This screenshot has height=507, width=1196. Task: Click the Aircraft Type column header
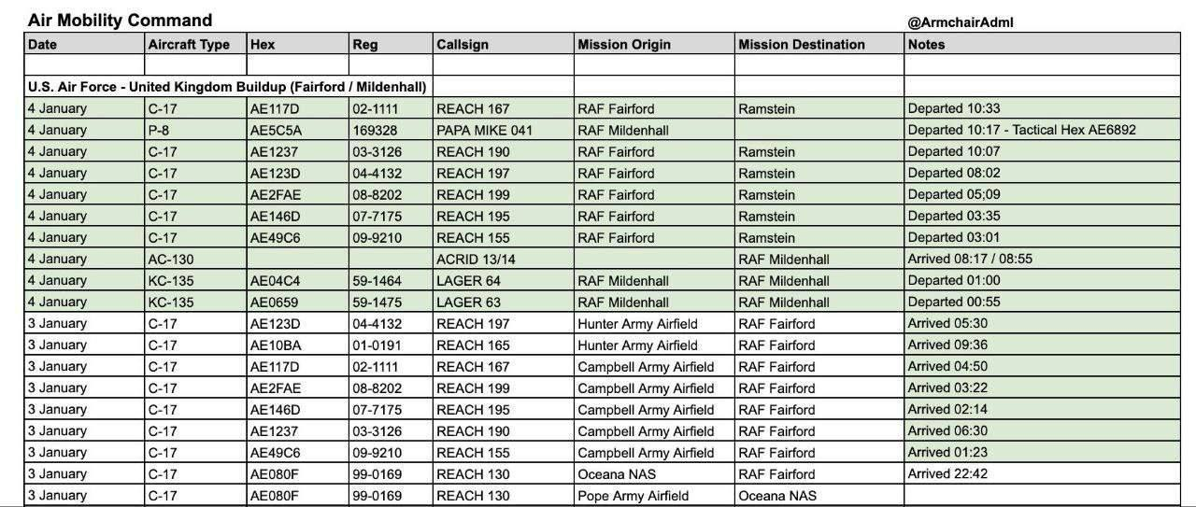click(x=189, y=44)
